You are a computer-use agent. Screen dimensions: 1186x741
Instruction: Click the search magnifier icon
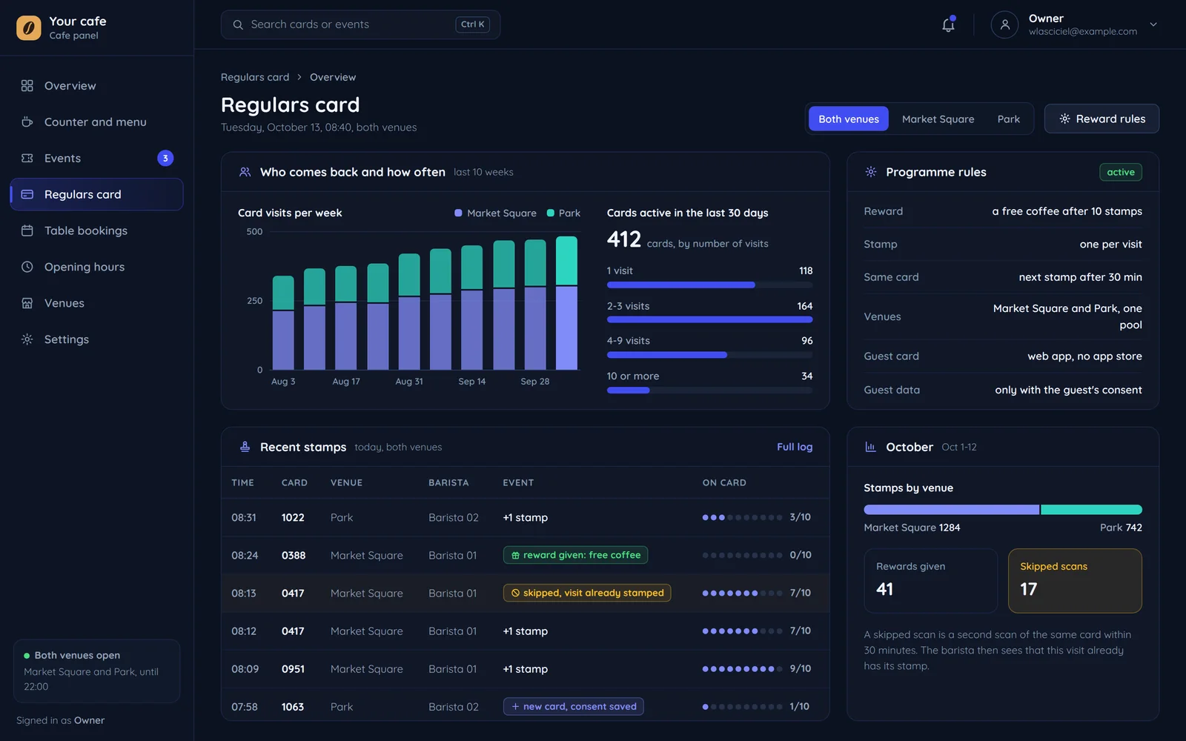[x=238, y=24]
